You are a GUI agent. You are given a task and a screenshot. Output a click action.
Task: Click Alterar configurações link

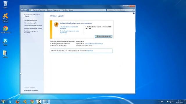[x=30, y=23]
